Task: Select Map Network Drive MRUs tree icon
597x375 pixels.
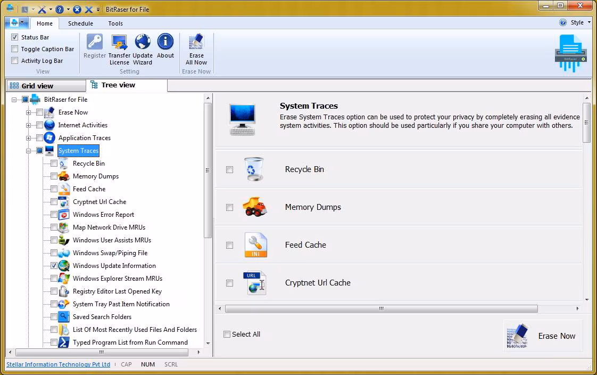Action: point(64,227)
